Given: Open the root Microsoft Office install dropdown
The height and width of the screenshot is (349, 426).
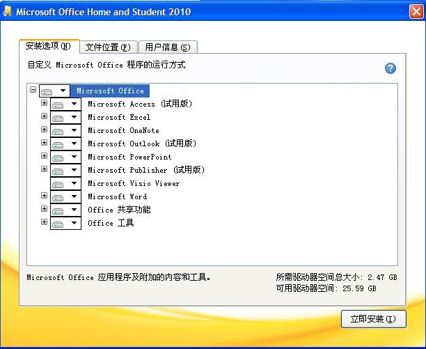Looking at the screenshot, I should tap(63, 91).
